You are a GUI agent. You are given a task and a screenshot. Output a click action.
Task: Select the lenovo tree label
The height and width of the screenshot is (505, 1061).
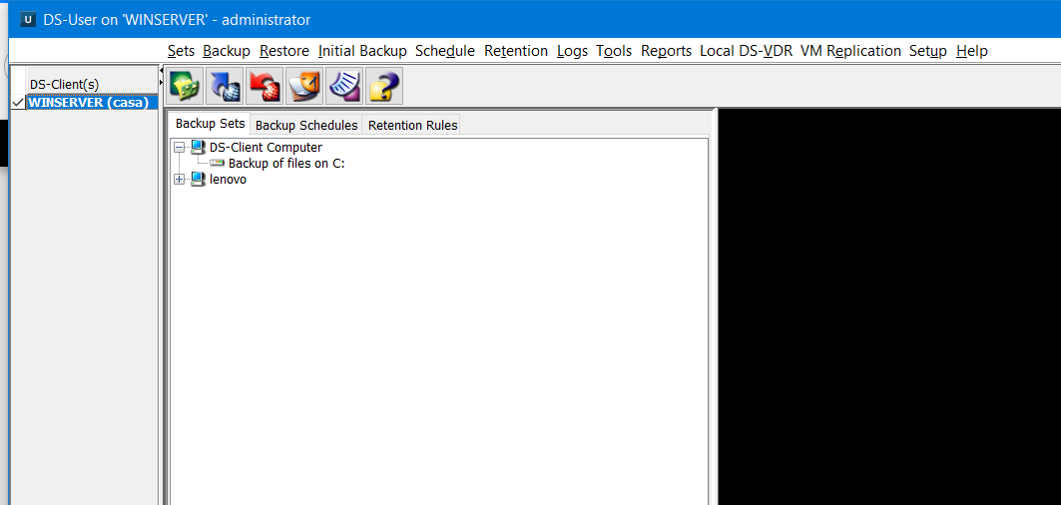click(228, 180)
